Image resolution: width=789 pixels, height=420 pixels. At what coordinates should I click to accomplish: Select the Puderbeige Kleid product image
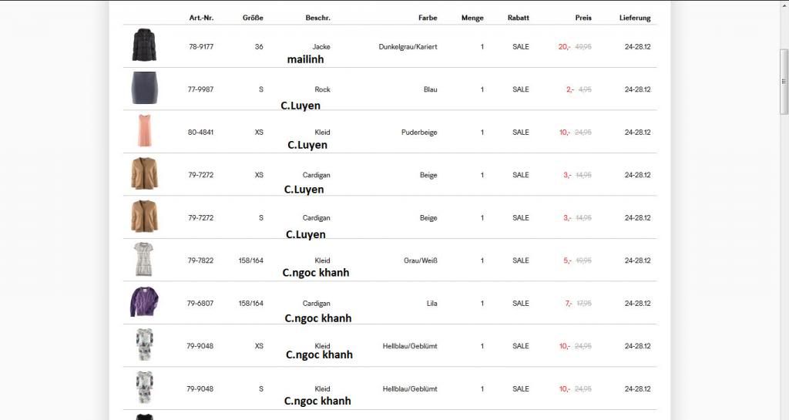click(x=144, y=131)
